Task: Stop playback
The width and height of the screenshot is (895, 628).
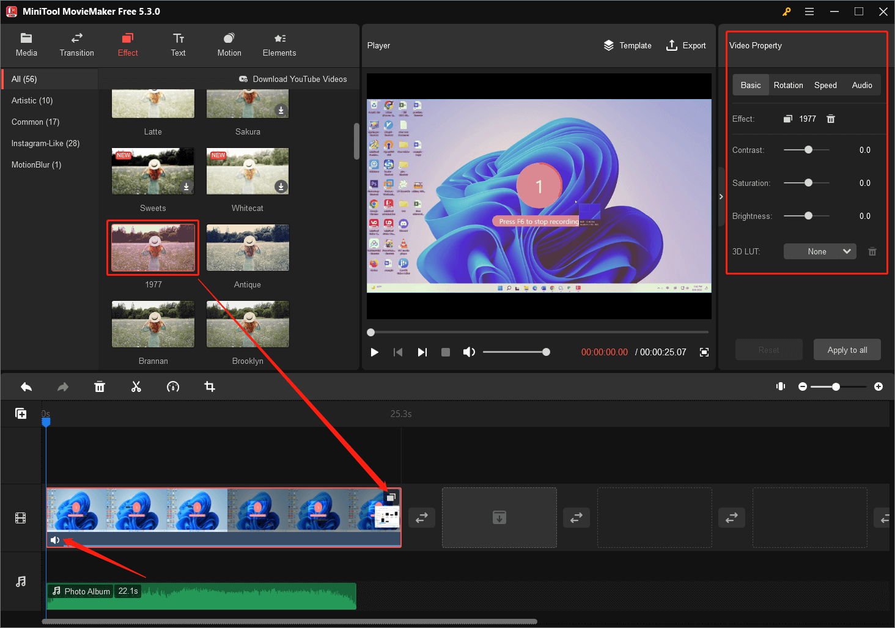Action: (446, 352)
